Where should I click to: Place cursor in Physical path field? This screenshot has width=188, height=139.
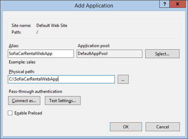61,79
